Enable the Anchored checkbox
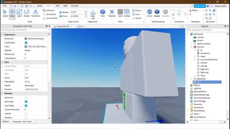 (26, 97)
